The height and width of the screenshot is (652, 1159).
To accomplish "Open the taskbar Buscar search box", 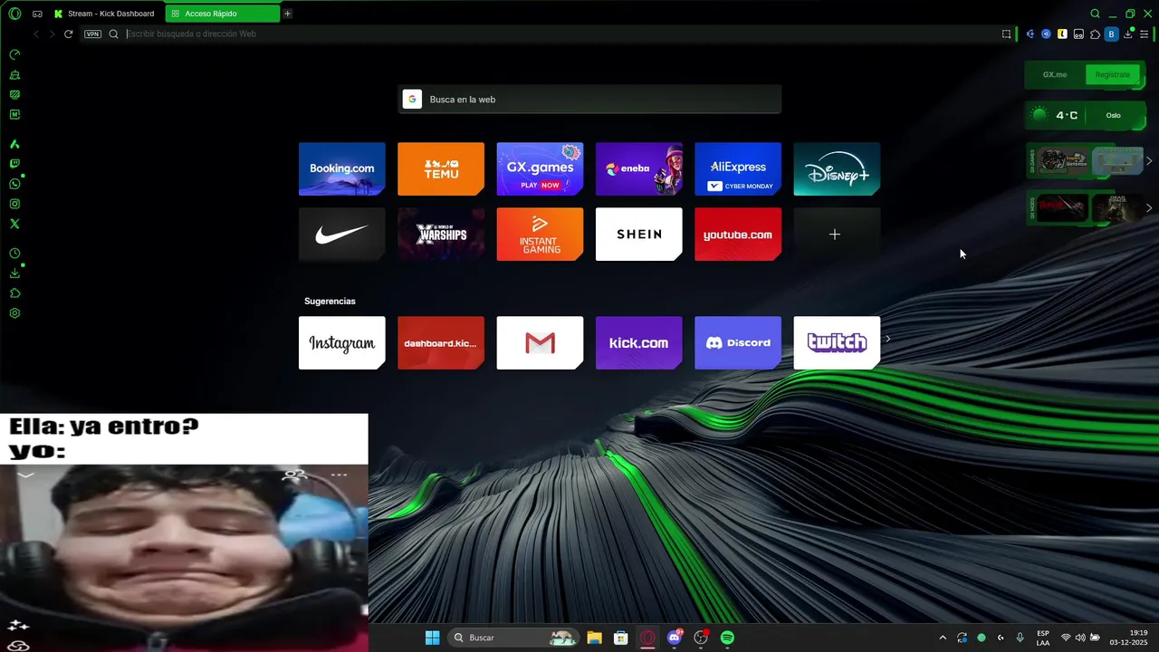I will [514, 638].
